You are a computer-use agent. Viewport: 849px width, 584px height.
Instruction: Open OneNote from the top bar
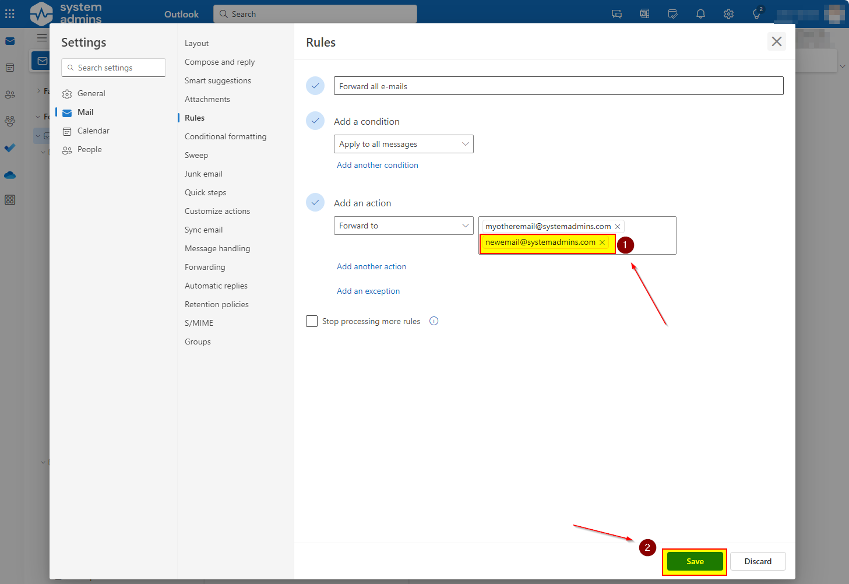pos(644,13)
